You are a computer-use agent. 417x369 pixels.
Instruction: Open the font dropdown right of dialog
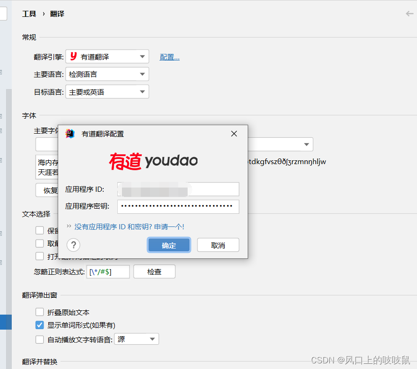pyautogui.click(x=306, y=144)
